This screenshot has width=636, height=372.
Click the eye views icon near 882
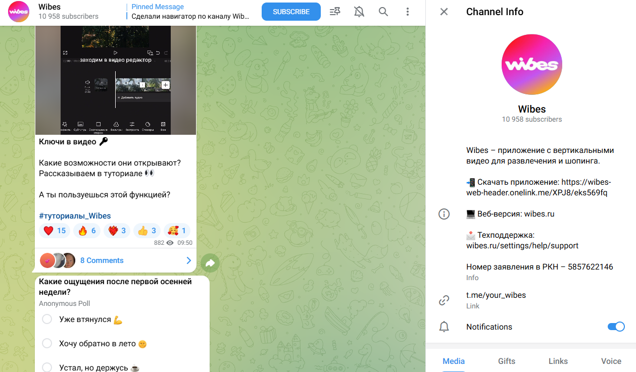[x=170, y=243]
